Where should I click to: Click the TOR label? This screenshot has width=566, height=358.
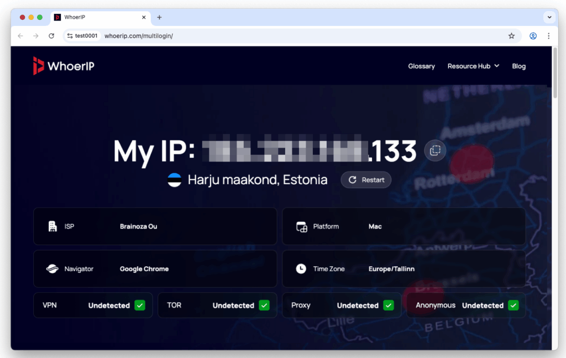click(174, 305)
